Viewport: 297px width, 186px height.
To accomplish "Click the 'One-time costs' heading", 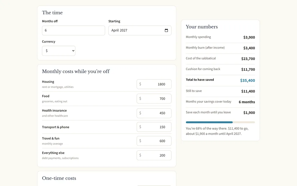I will [x=59, y=178].
